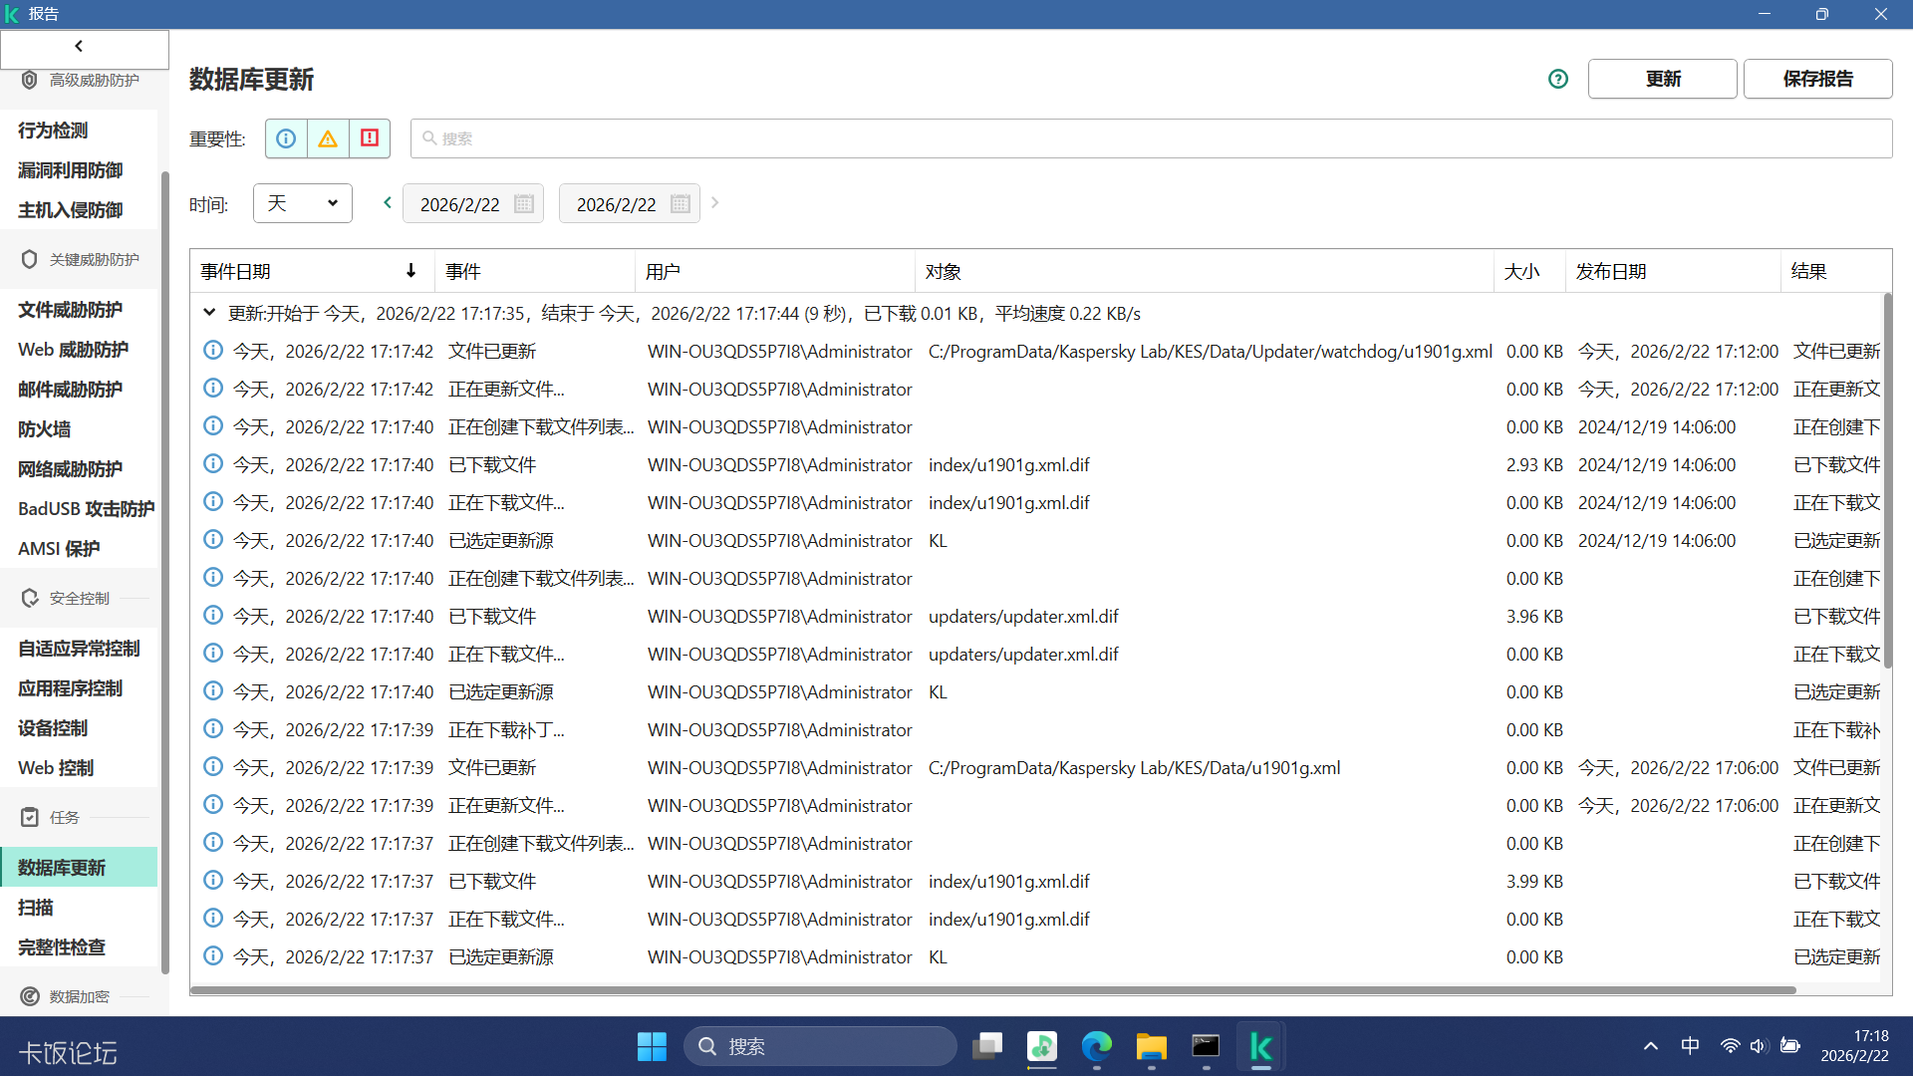
Task: Open the end date calendar picker icon
Action: pyautogui.click(x=681, y=204)
